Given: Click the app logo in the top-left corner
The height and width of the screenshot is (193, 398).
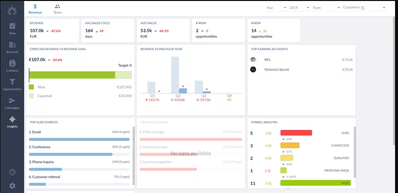Looking at the screenshot, I should coord(12,10).
